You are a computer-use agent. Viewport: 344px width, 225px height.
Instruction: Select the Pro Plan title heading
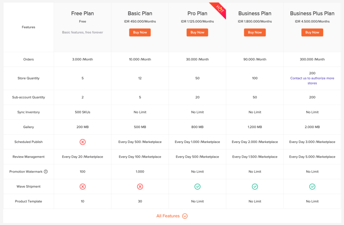click(x=198, y=13)
